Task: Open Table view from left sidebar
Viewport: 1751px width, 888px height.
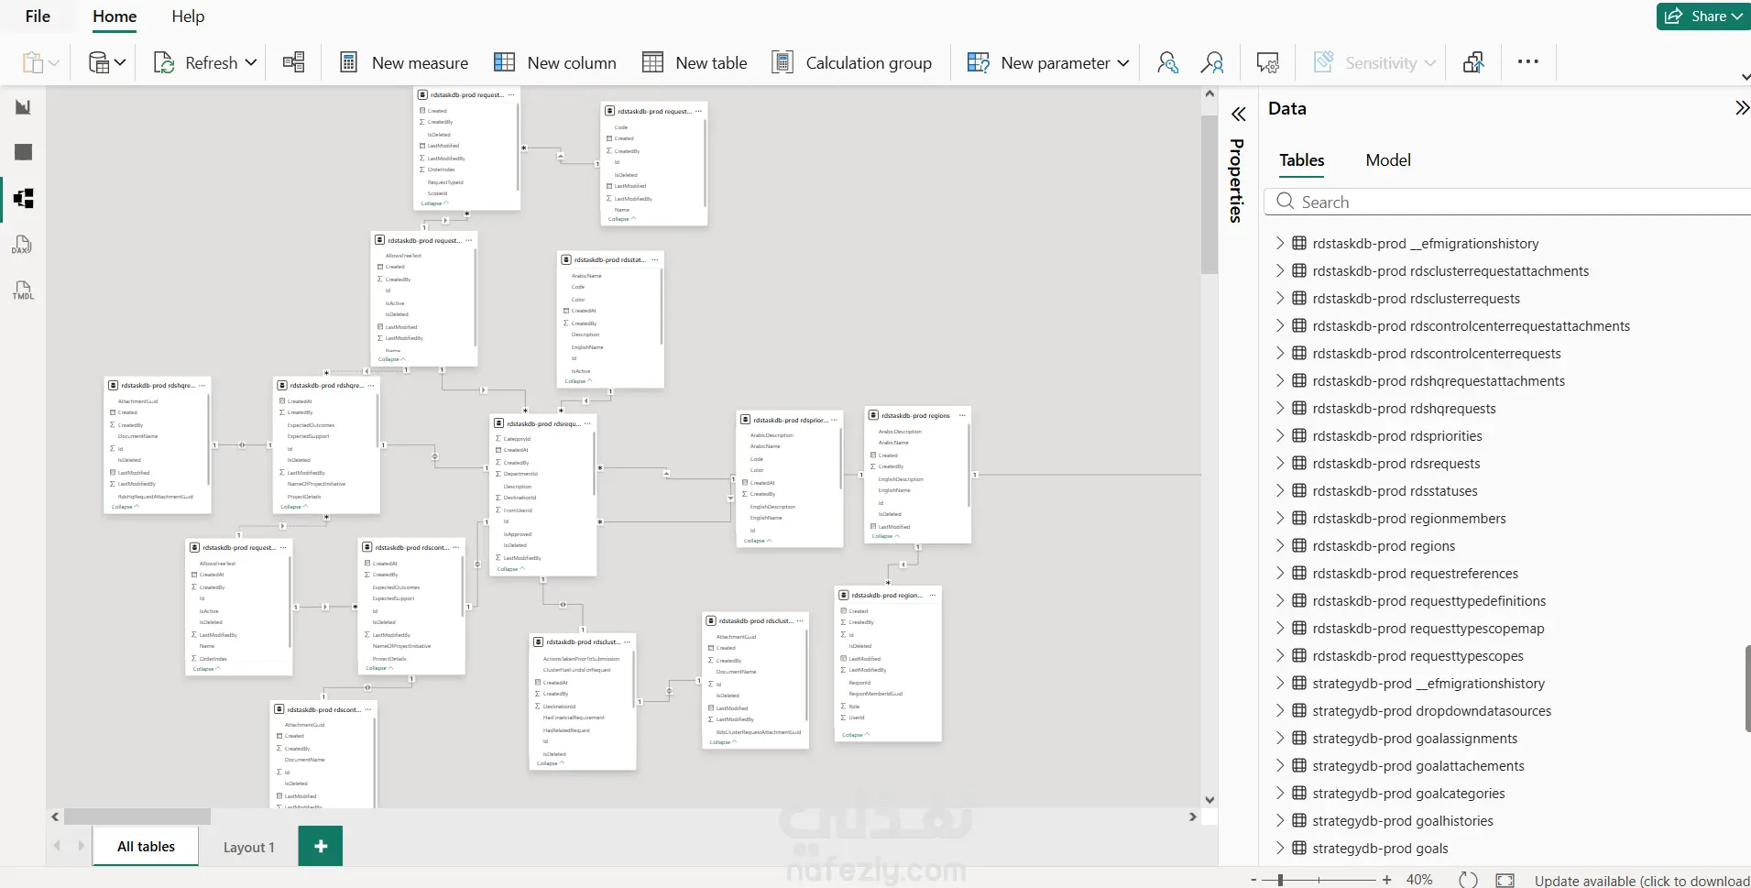Action: pos(24,152)
